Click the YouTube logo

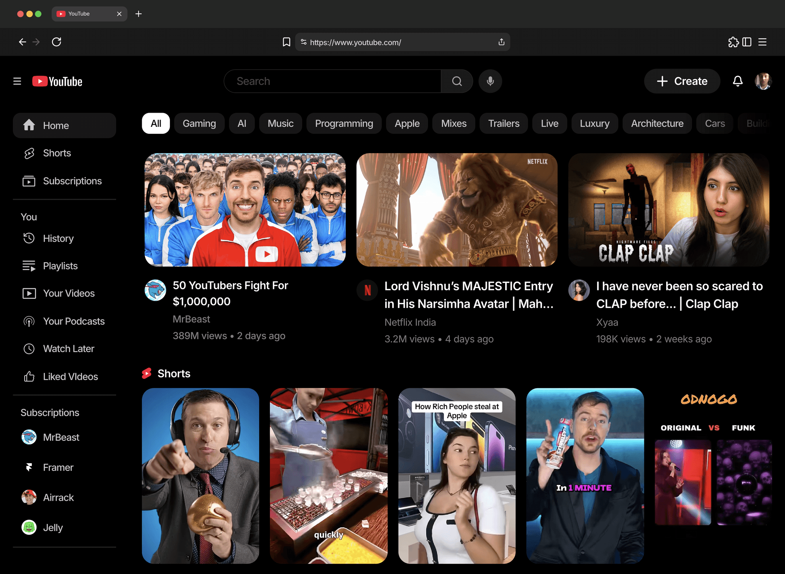[x=57, y=81]
